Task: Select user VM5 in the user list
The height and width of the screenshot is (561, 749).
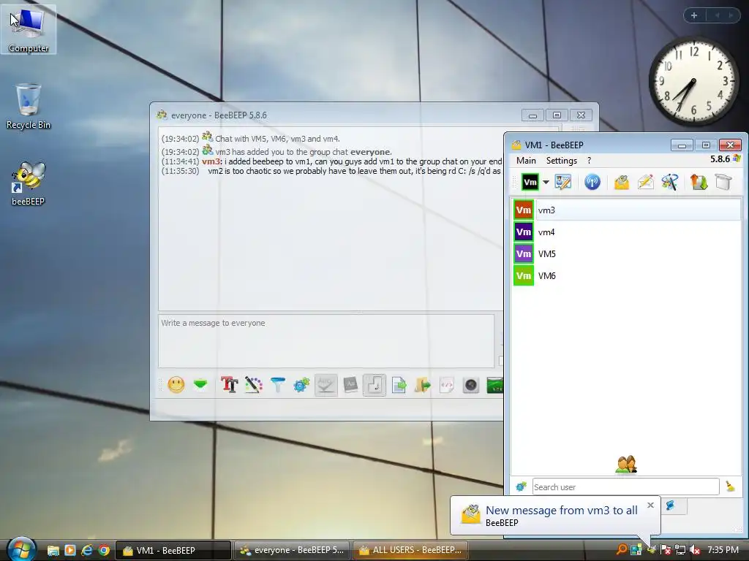Action: 627,253
